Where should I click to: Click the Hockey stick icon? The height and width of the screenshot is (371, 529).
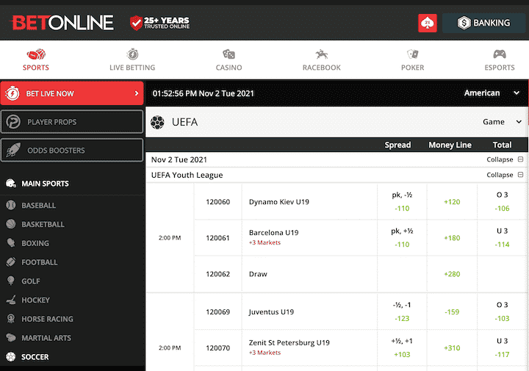(11, 300)
